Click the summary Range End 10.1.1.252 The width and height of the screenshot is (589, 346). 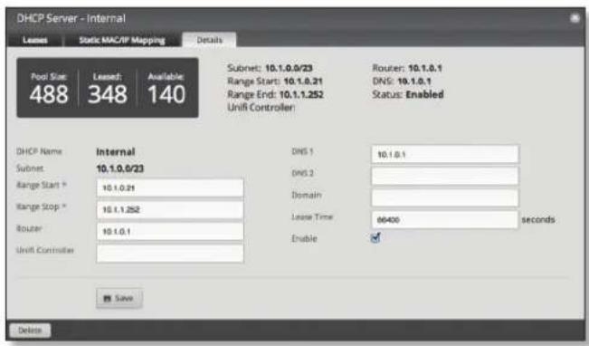301,94
